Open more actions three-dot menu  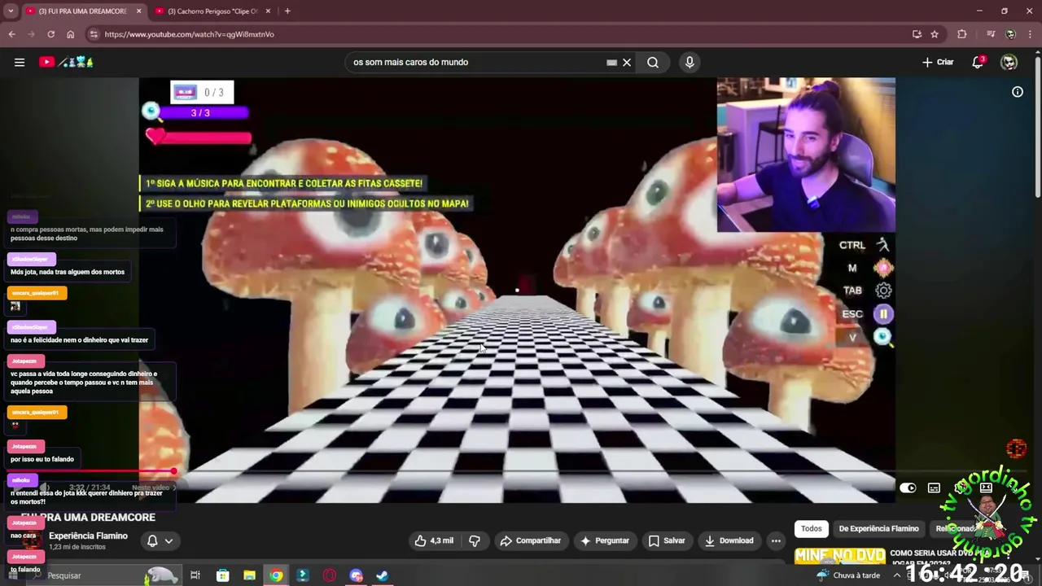pos(776,540)
